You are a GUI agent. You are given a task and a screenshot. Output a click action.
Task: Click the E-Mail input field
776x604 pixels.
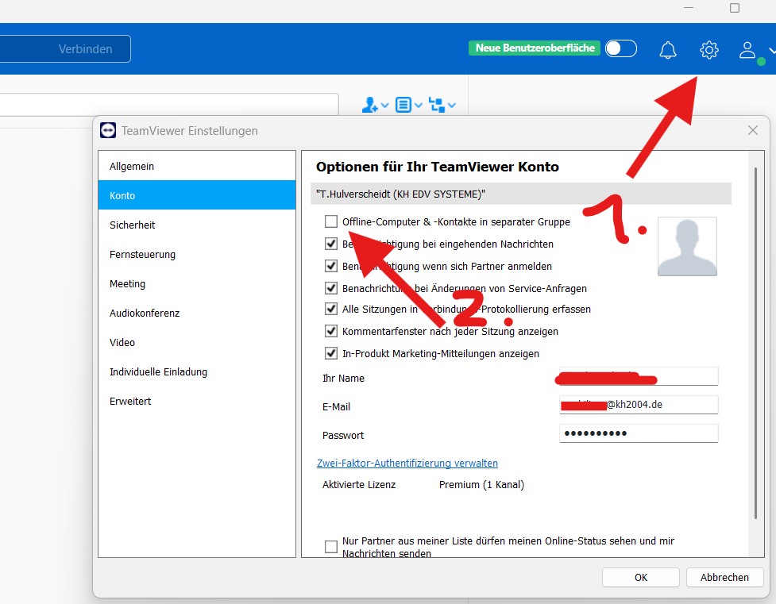(639, 405)
